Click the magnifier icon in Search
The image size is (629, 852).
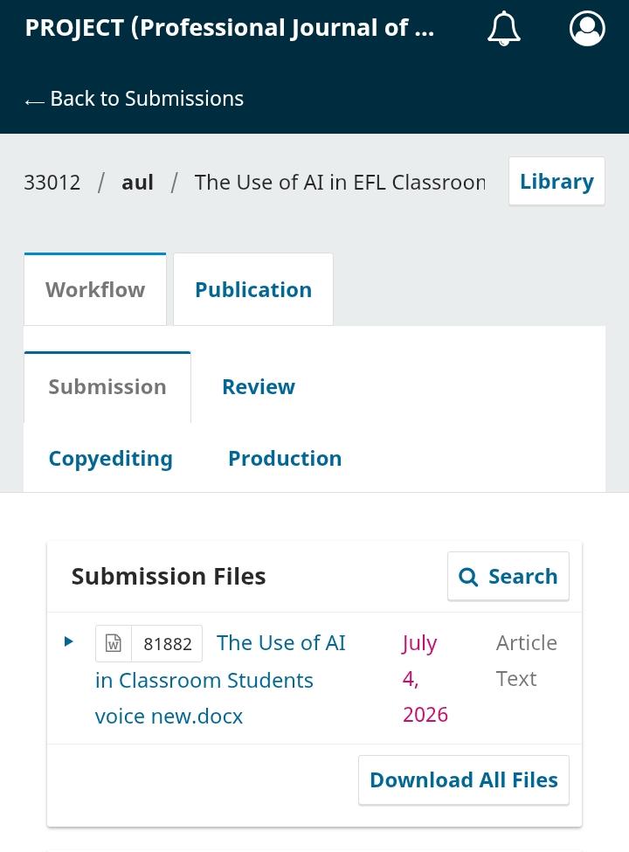pos(468,577)
